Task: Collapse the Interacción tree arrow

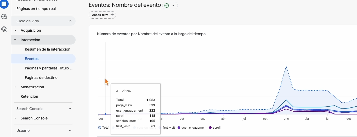Action: (15, 40)
